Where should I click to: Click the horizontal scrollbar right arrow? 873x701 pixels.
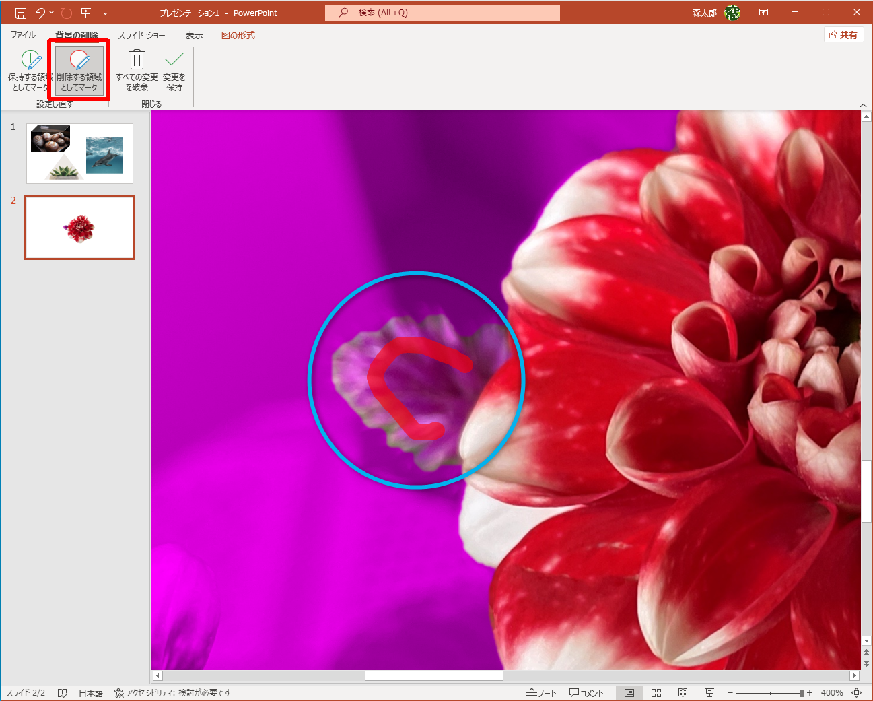click(x=855, y=675)
